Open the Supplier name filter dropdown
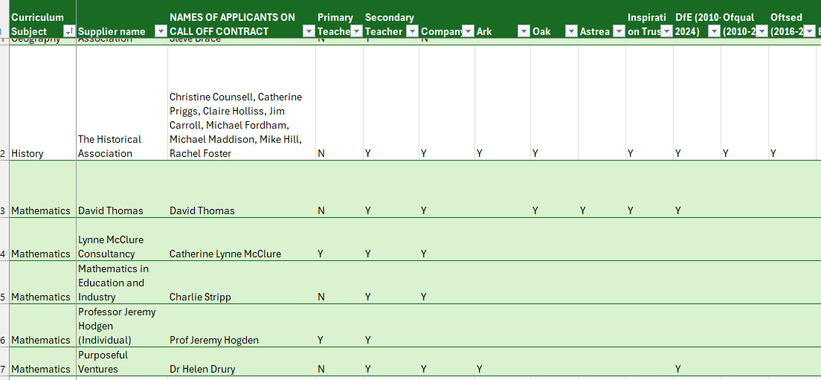This screenshot has width=821, height=380. (160, 31)
